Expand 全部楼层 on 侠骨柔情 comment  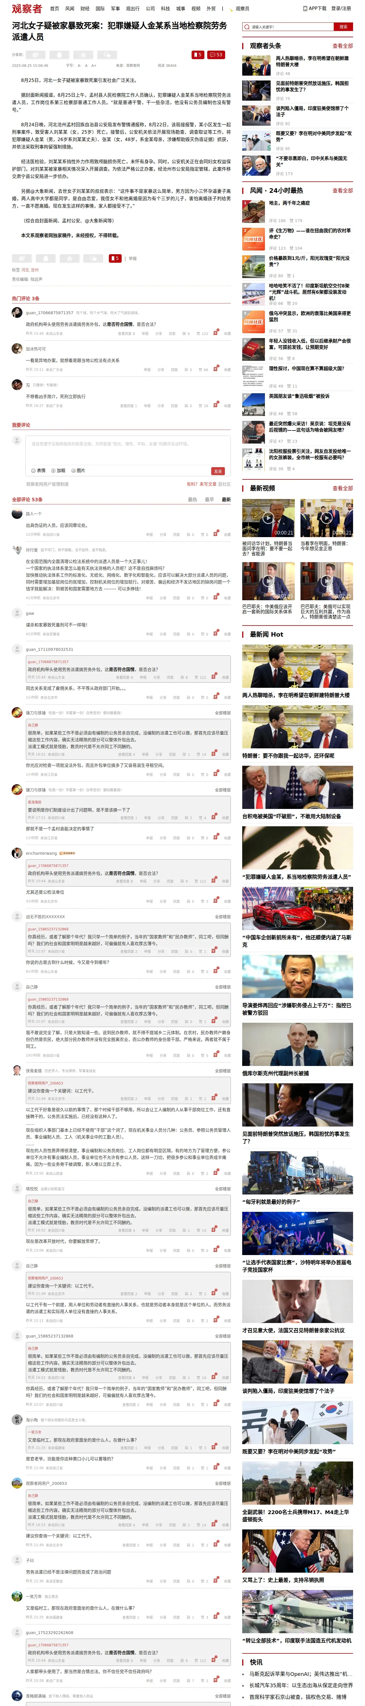tap(223, 1071)
